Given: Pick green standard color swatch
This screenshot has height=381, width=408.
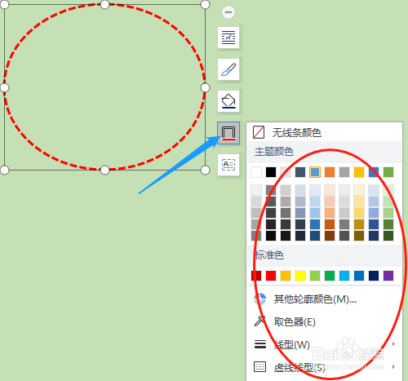Looking at the screenshot, I should [330, 276].
